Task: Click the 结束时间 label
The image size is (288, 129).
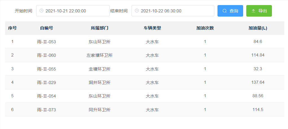Action: tap(119, 11)
